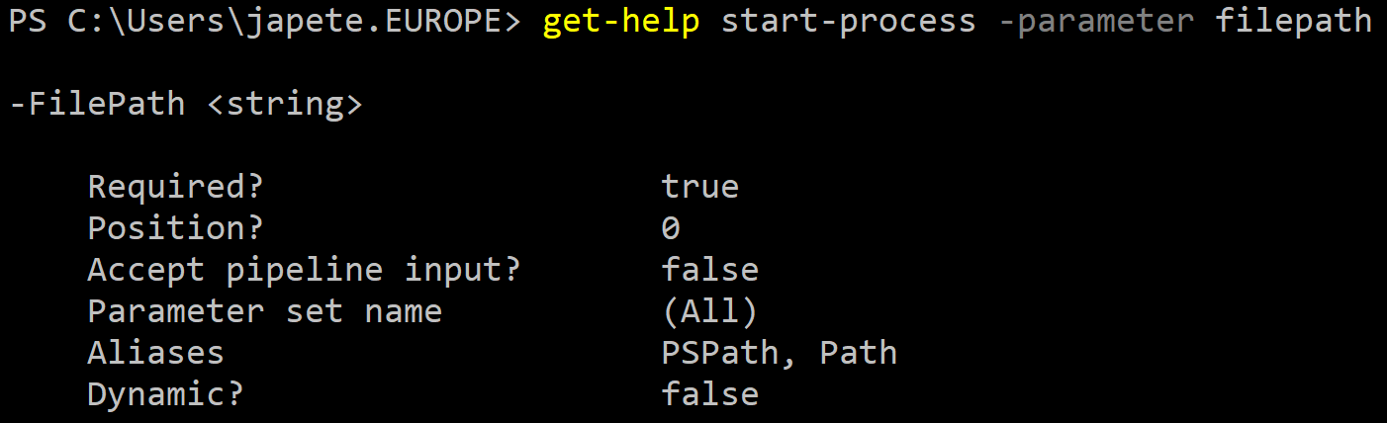Click false value beside Accept pipeline input
Viewport: 1387px width, 423px height.
click(710, 270)
